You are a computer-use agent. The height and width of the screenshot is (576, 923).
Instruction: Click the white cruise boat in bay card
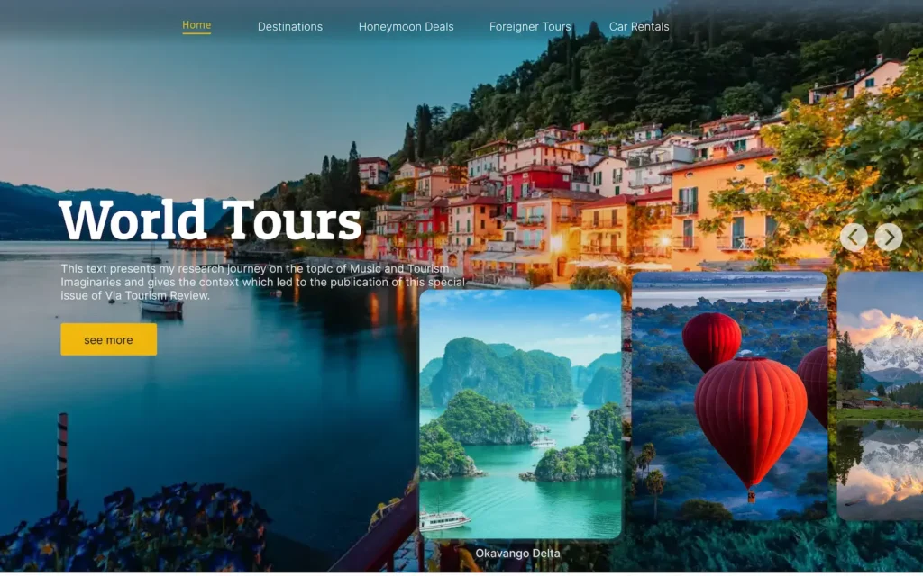tap(443, 520)
